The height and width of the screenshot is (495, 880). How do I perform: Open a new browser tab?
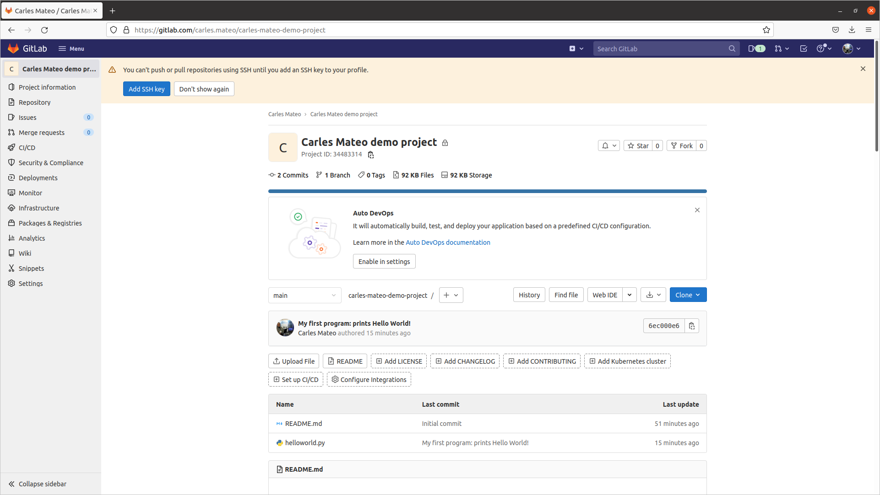coord(113,11)
